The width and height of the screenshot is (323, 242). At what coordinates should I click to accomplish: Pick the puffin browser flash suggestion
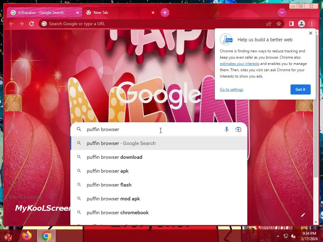(159, 185)
